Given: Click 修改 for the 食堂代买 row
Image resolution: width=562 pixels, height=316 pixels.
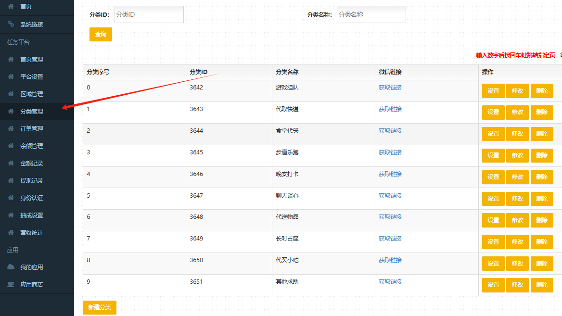Looking at the screenshot, I should [517, 134].
